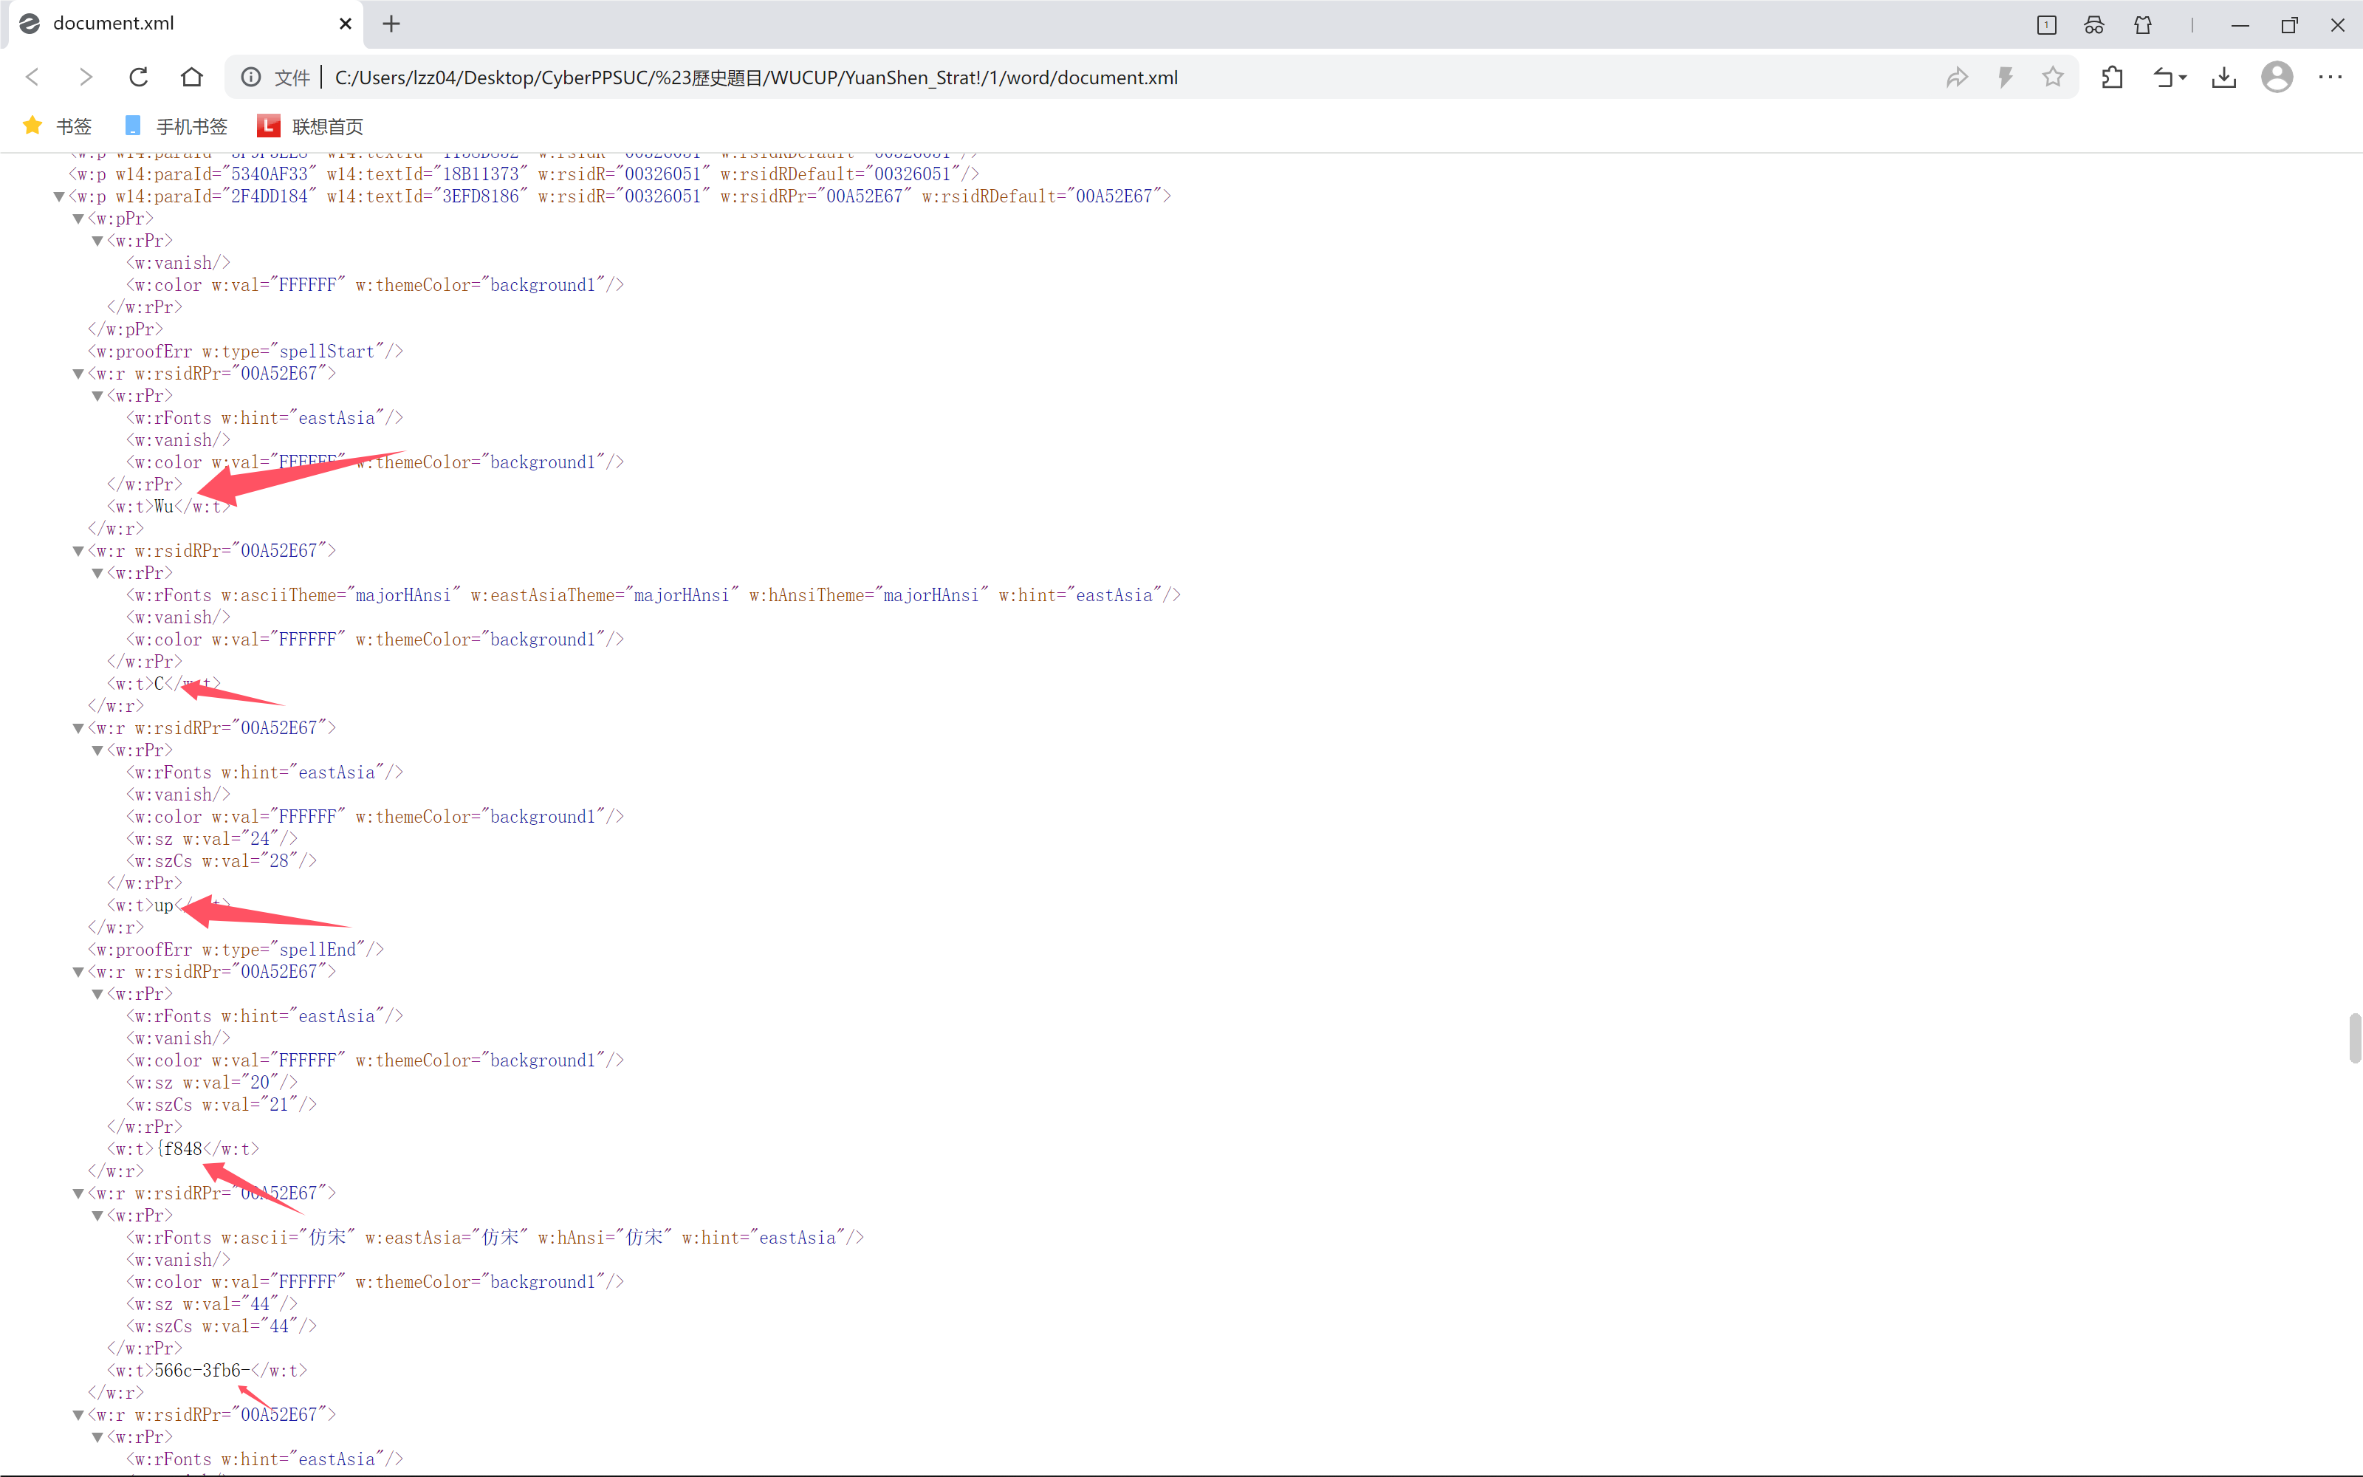
Task: Go forward to the next page
Action: (x=85, y=77)
